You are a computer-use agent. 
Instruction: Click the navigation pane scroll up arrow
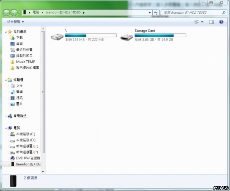point(43,29)
